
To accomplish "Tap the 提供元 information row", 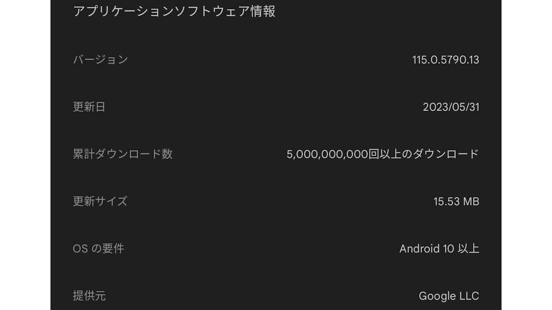I will point(276,296).
